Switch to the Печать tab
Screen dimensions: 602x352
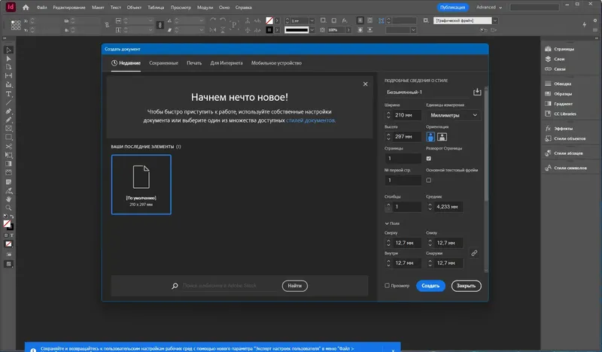(193, 63)
